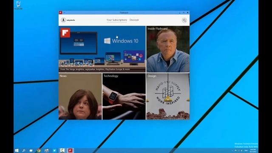Maximize the Flipboard window
The image size is (272, 153).
[184, 13]
